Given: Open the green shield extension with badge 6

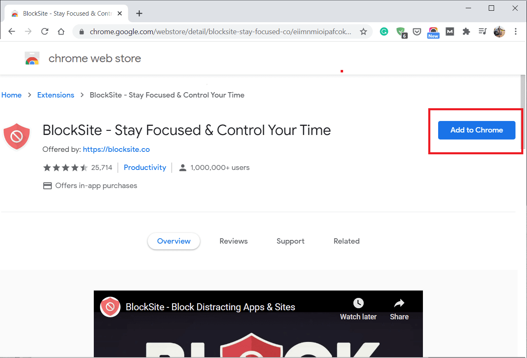Looking at the screenshot, I should (401, 32).
